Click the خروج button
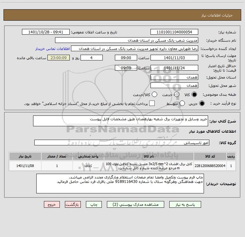This screenshot has height=237, width=245. click(52, 205)
